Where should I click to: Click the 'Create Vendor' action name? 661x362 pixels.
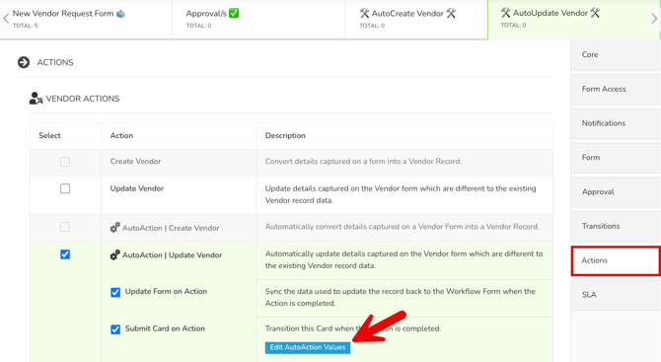(x=136, y=161)
